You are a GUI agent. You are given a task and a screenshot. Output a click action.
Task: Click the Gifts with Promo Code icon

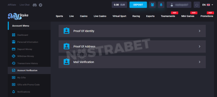coord(14,85)
